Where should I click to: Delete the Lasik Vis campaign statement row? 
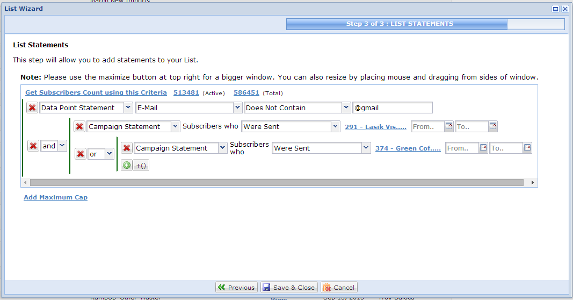click(79, 126)
